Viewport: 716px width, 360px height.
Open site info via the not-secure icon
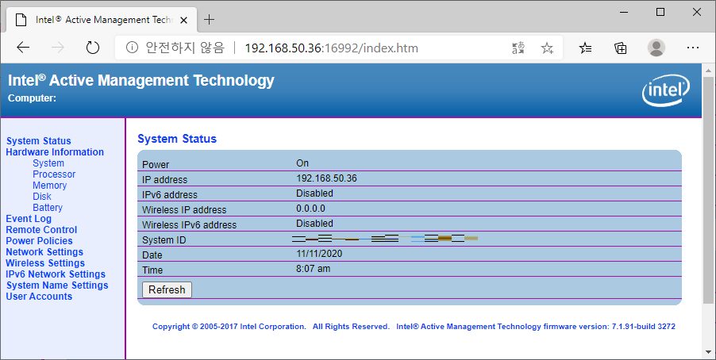pos(132,48)
